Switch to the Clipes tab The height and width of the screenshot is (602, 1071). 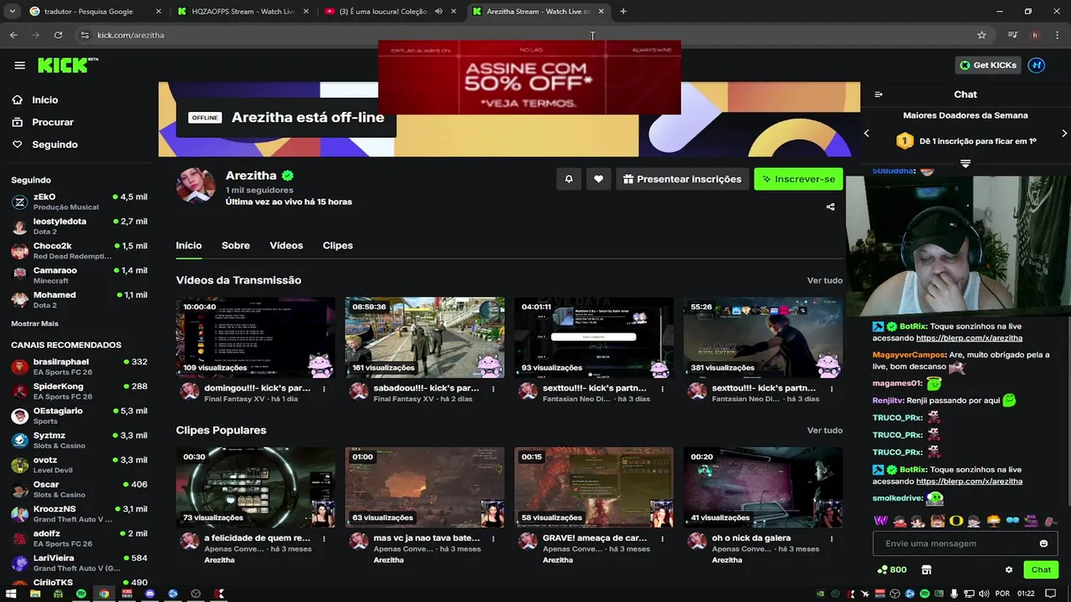point(338,245)
